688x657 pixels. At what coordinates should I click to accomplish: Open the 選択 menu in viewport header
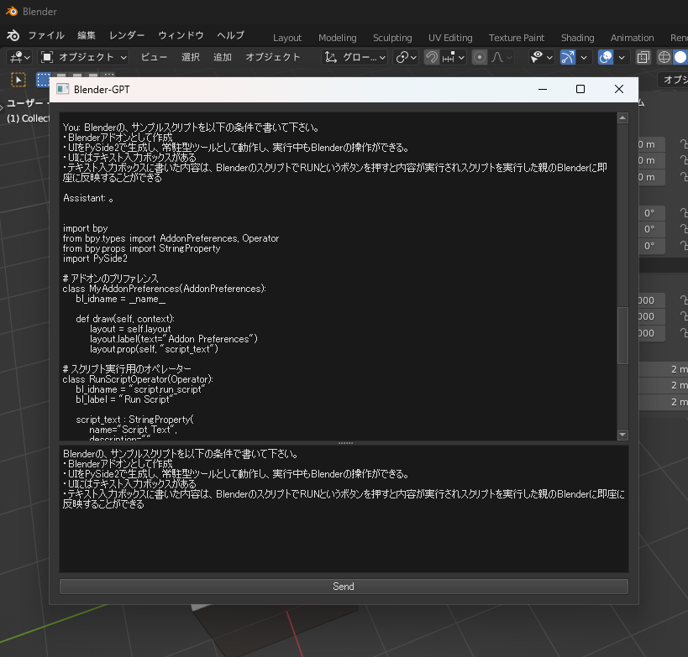coord(191,57)
